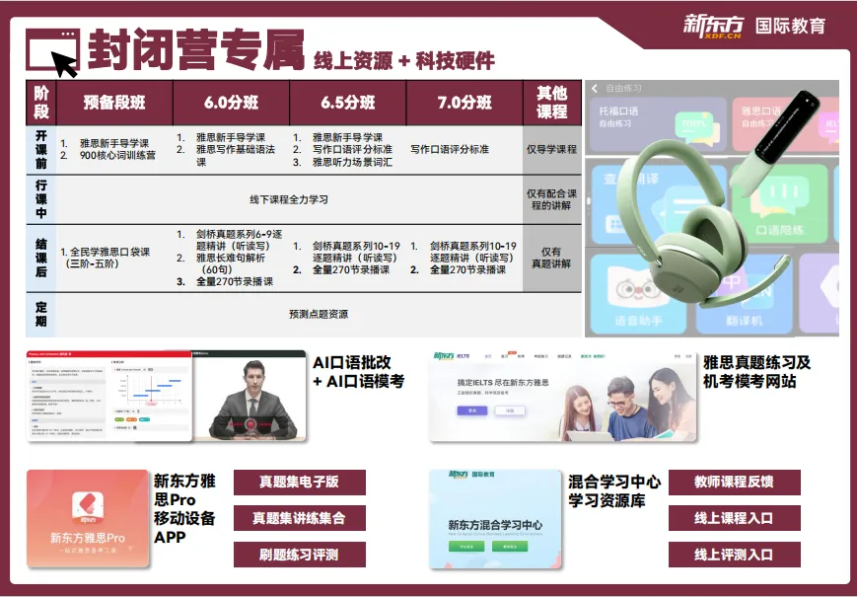Click the 线上评测入口 button

[x=734, y=555]
